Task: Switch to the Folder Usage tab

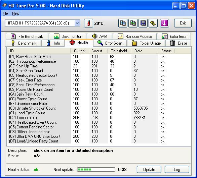Action: [x=146, y=43]
